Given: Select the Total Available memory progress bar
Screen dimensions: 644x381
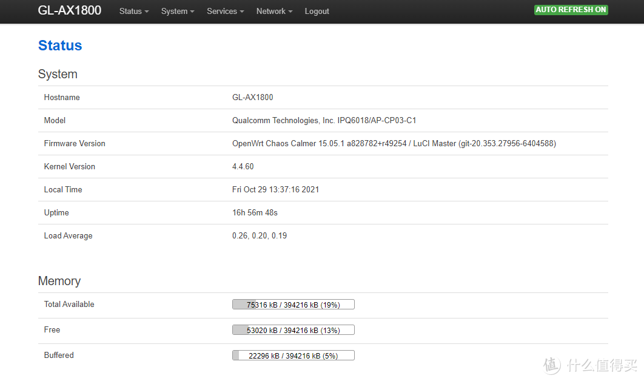Looking at the screenshot, I should [293, 304].
